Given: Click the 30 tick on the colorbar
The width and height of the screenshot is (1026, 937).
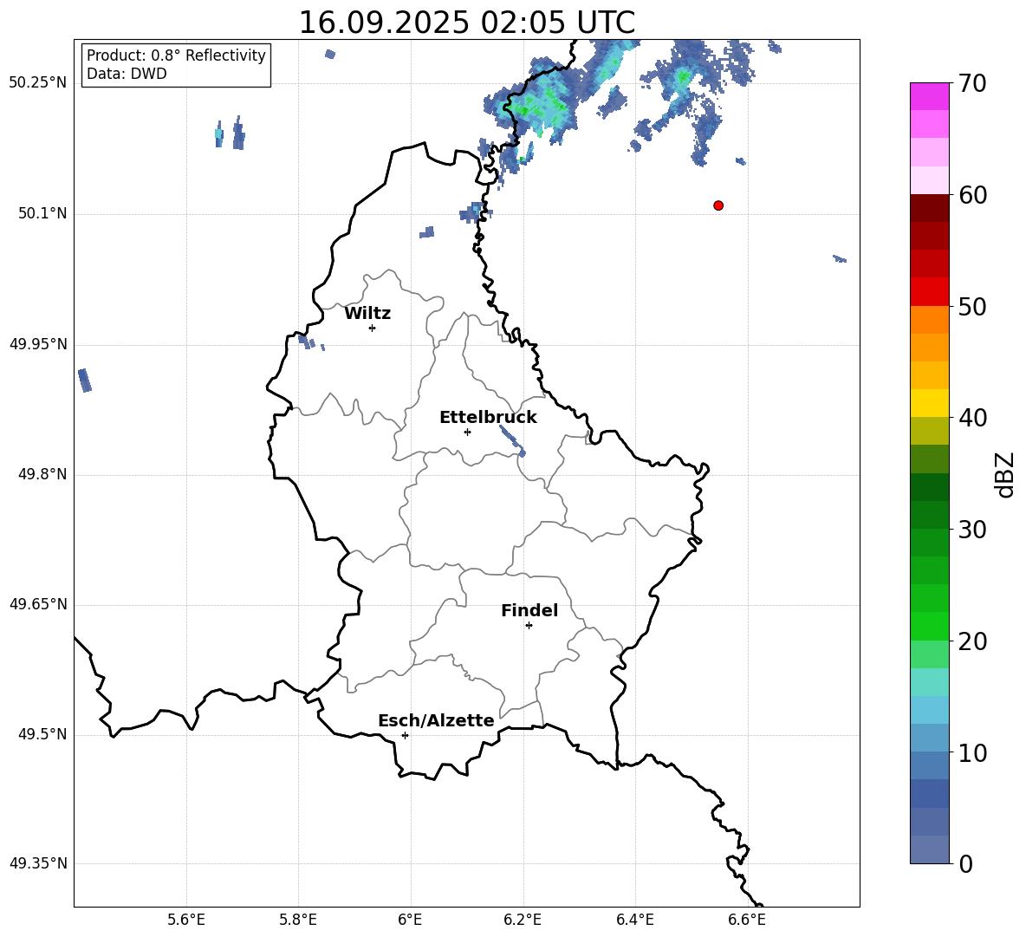Looking at the screenshot, I should pyautogui.click(x=972, y=530).
